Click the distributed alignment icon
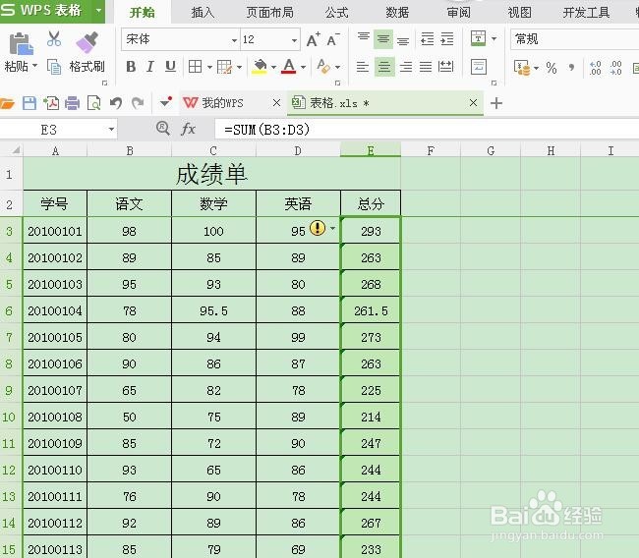Viewport: 639px width, 558px height. [x=446, y=67]
